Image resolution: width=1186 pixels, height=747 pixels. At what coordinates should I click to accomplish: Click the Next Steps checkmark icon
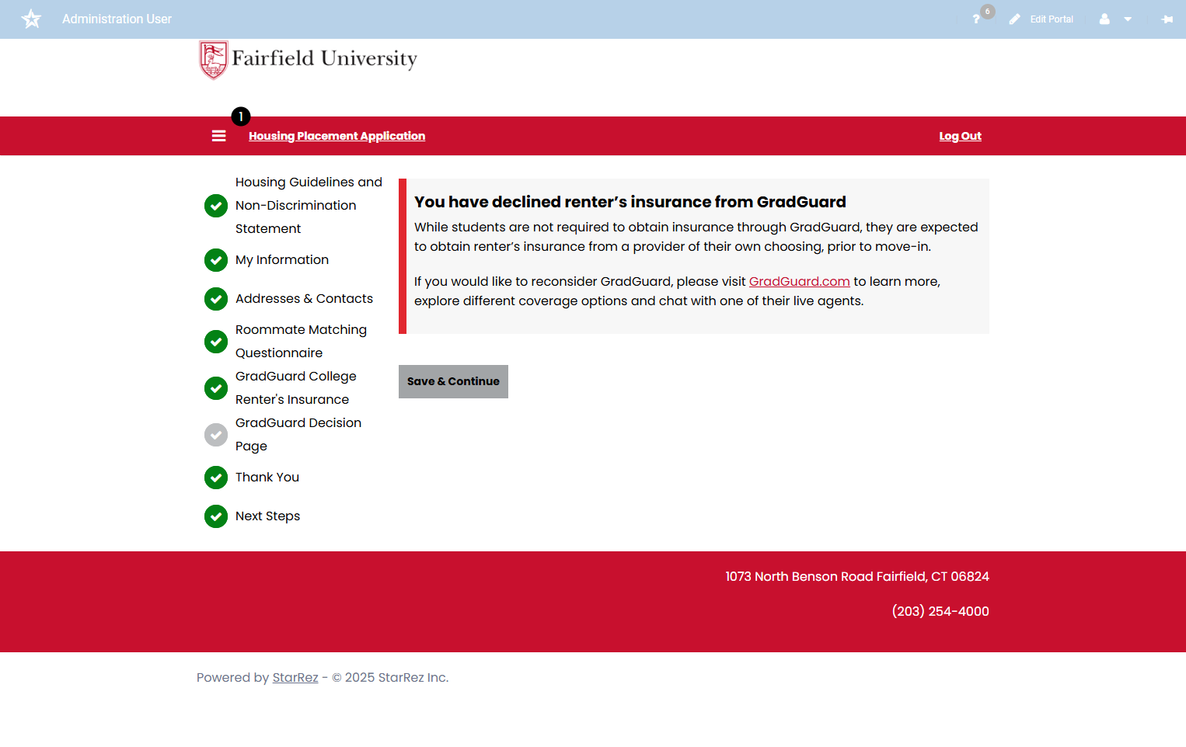click(x=216, y=516)
